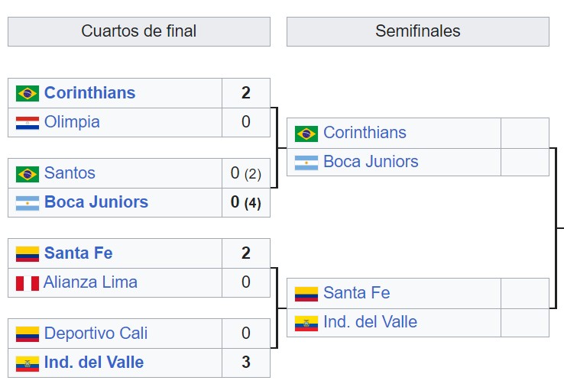Open Deportivo Cali team link
This screenshot has width=564, height=390.
(96, 334)
